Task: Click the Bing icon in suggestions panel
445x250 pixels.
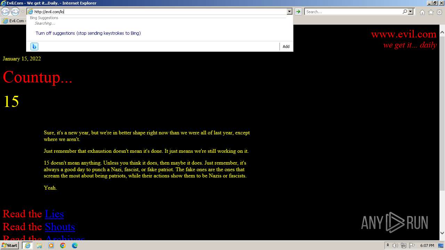Action: click(34, 47)
